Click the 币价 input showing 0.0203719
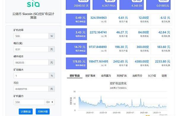 coord(31,89)
